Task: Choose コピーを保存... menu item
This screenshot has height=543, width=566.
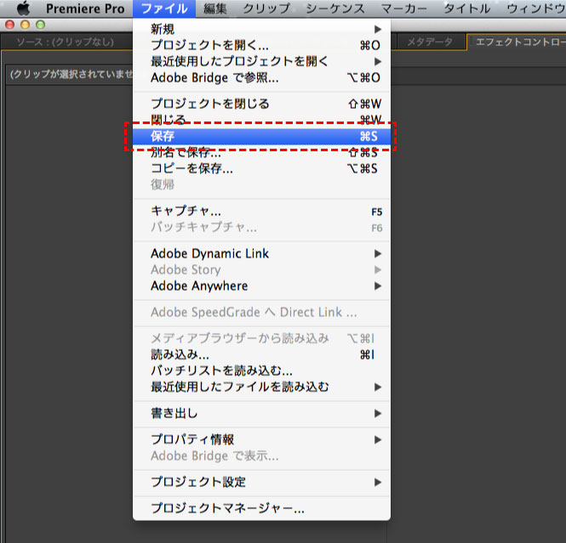Action: tap(261, 168)
